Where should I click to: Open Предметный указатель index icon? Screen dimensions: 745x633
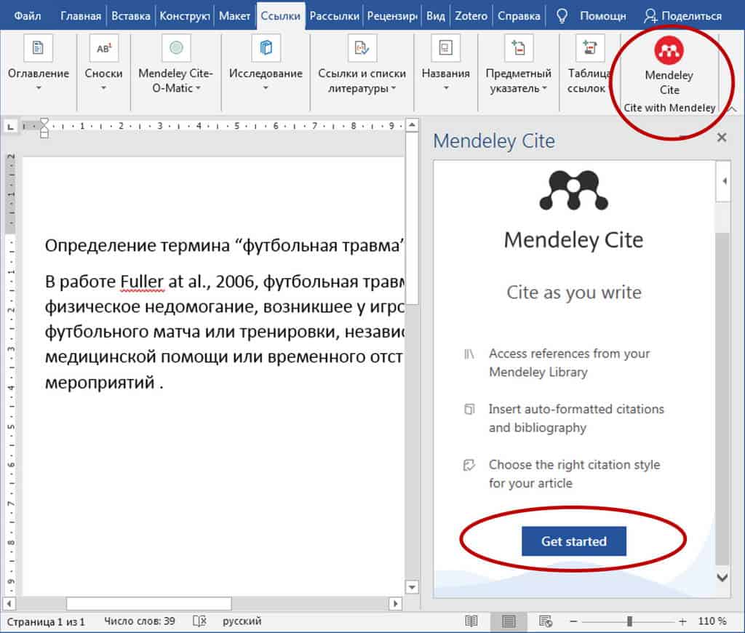[x=518, y=48]
